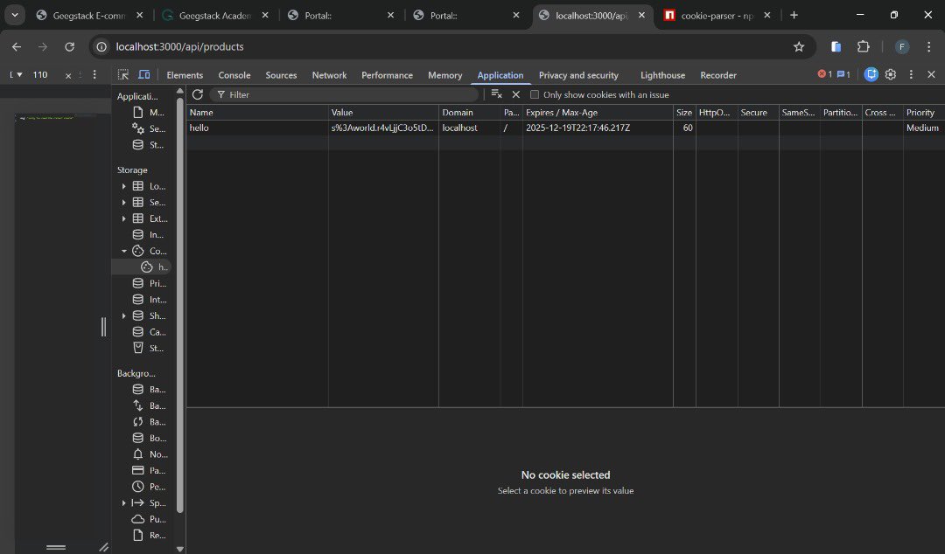
Task: Switch to the Network tab in DevTools
Action: click(x=329, y=74)
